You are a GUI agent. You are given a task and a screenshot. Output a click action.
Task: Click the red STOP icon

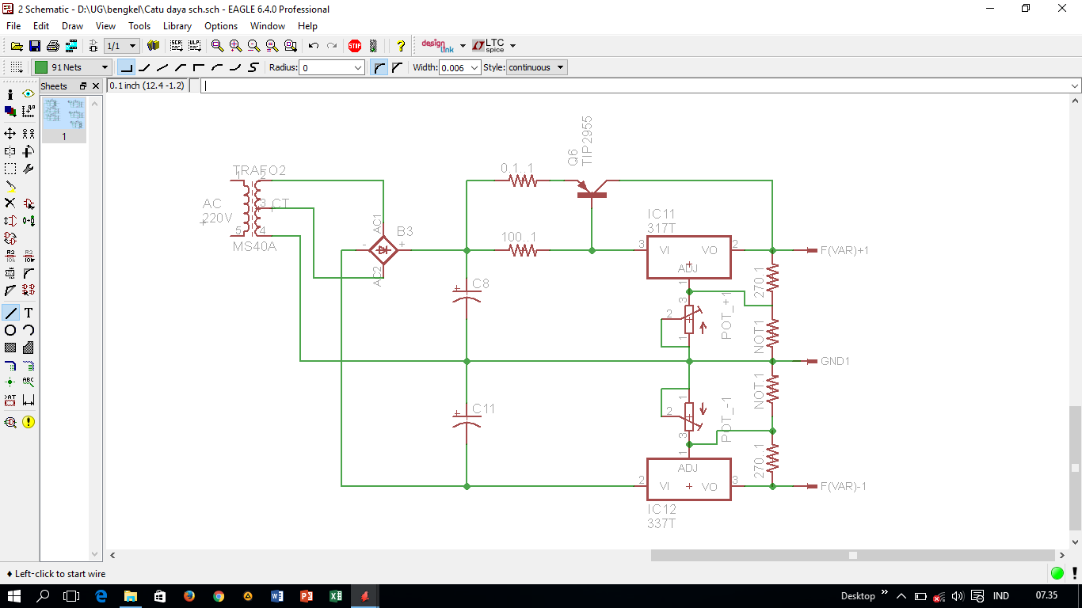click(x=355, y=46)
